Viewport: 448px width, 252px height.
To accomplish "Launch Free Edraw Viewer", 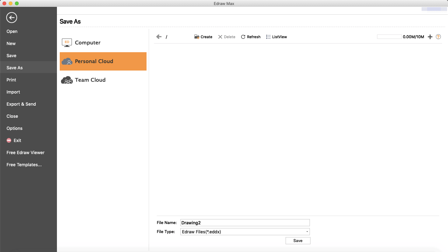I will click(x=25, y=153).
